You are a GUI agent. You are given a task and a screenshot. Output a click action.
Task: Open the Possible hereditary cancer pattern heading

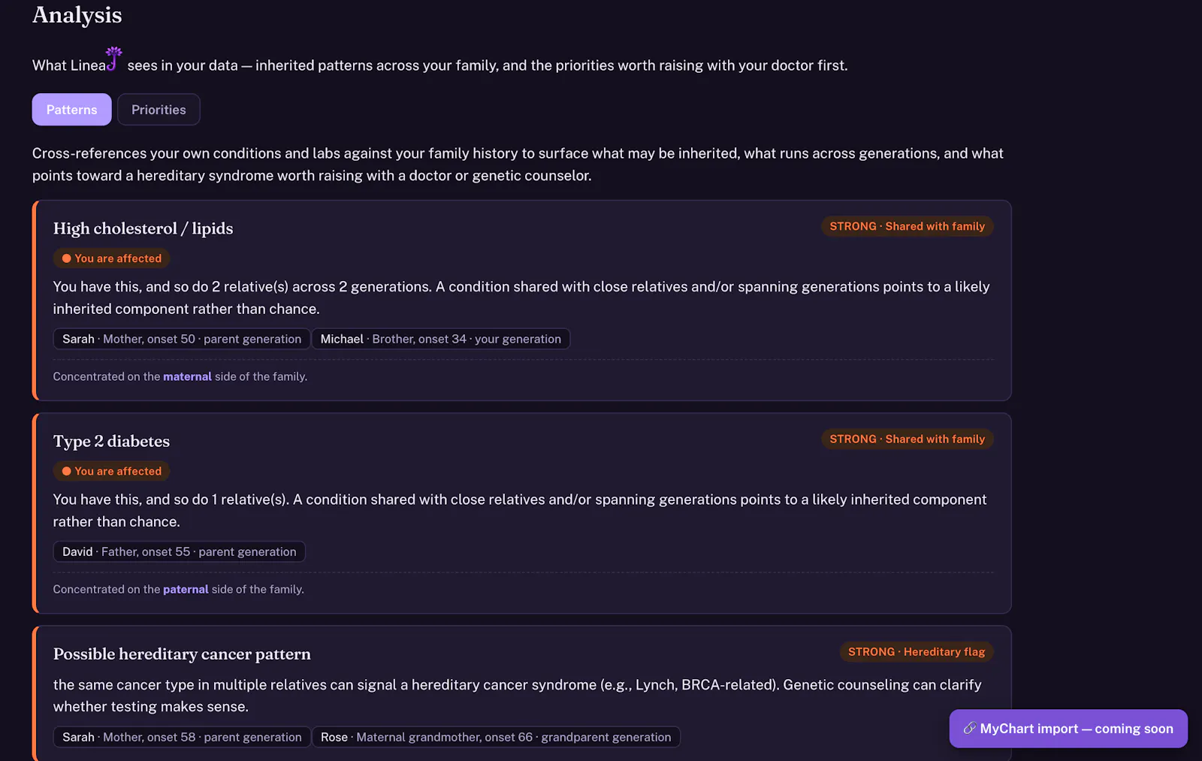[x=182, y=654]
